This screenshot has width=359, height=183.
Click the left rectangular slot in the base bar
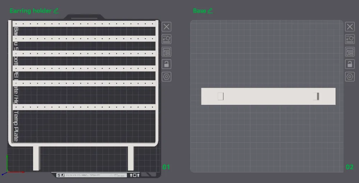220,97
